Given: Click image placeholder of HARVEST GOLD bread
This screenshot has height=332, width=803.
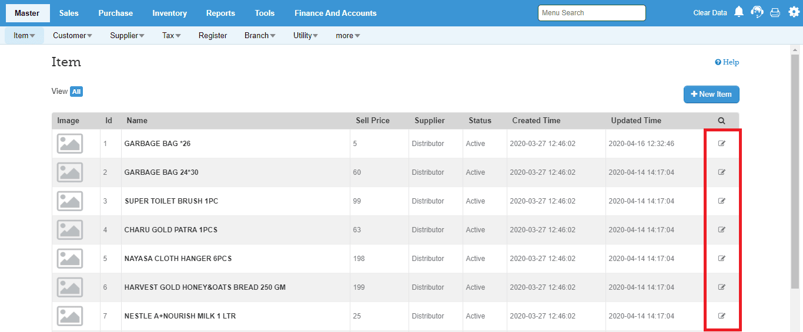Looking at the screenshot, I should 70,287.
